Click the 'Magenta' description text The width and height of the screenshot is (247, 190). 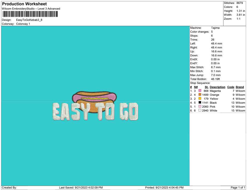coord(215,91)
